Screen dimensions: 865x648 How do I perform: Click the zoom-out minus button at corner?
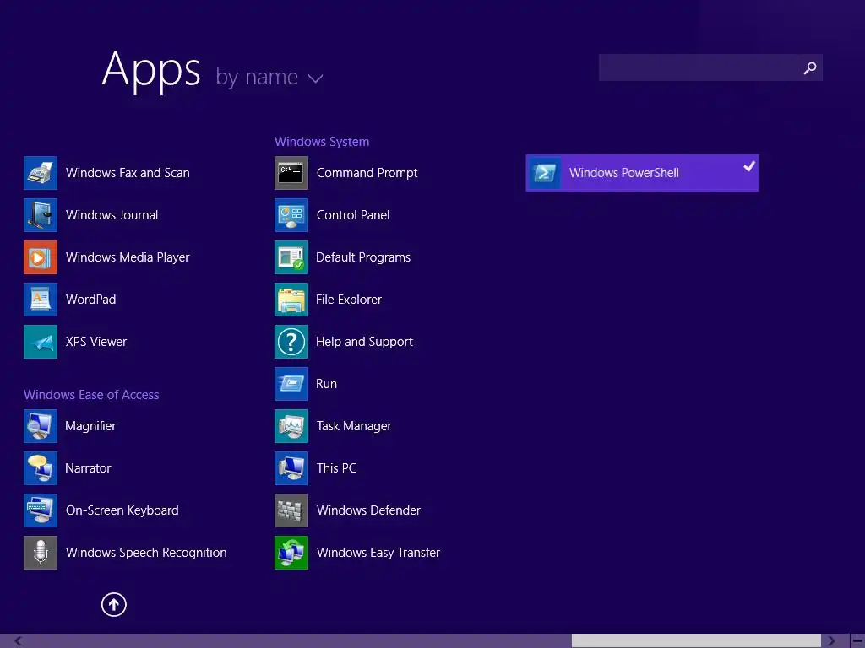[858, 641]
